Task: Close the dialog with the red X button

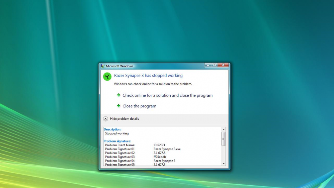Action: pos(223,65)
